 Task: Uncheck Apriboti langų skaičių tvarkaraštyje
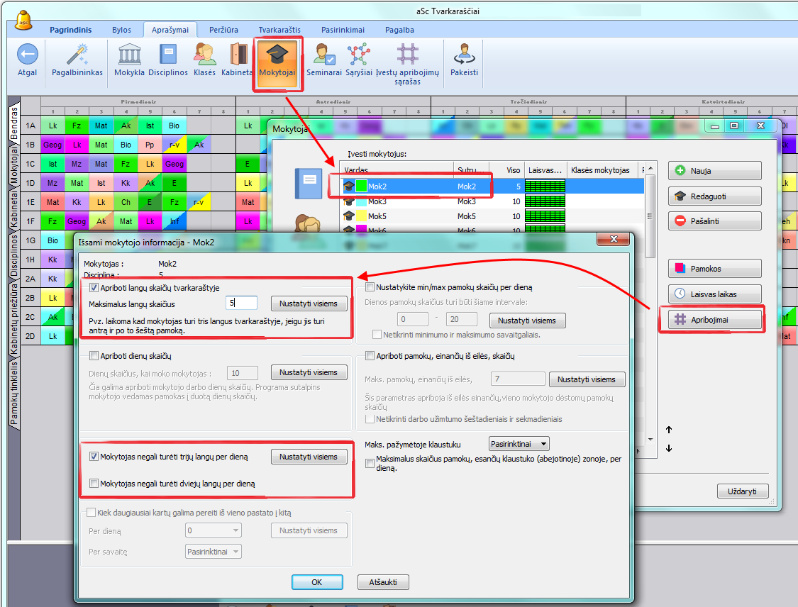tap(94, 287)
